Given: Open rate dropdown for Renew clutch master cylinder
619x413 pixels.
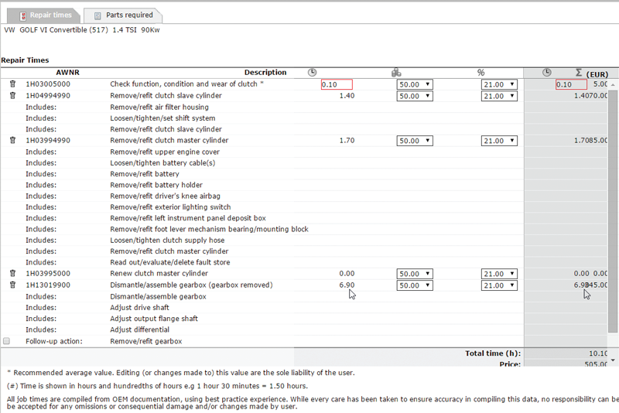Looking at the screenshot, I should click(415, 274).
